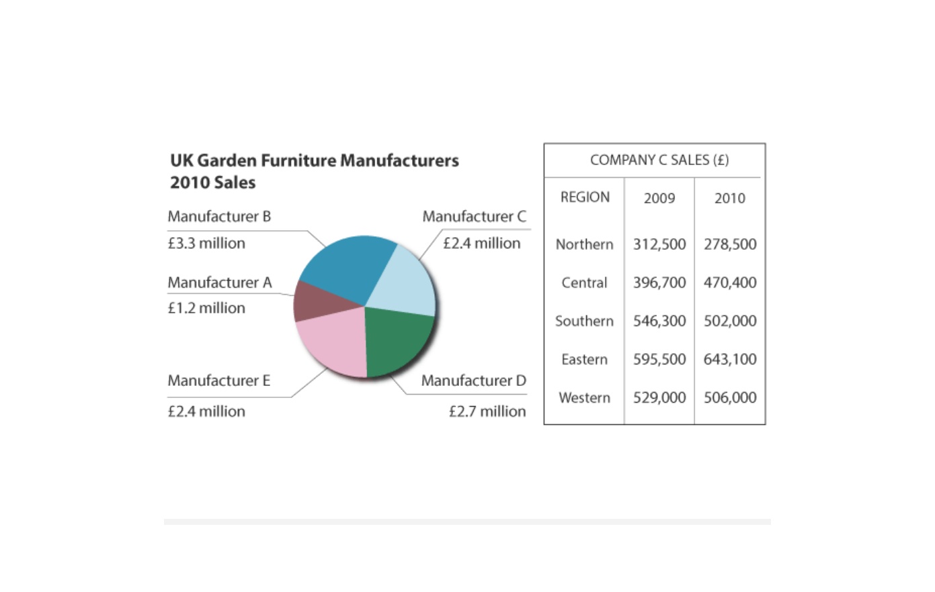Click the 'Manufacturer B' label
The width and height of the screenshot is (935, 592).
click(219, 217)
